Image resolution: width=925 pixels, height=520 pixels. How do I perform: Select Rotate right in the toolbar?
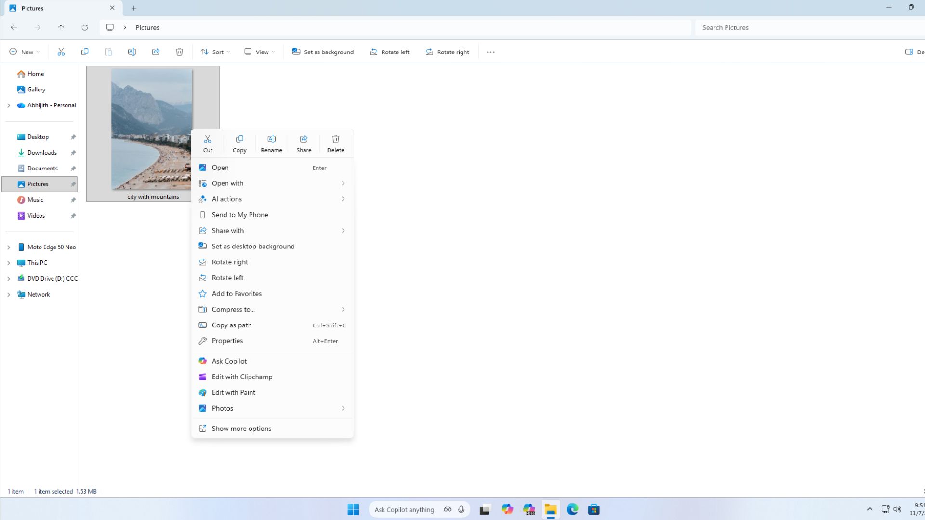coord(447,52)
